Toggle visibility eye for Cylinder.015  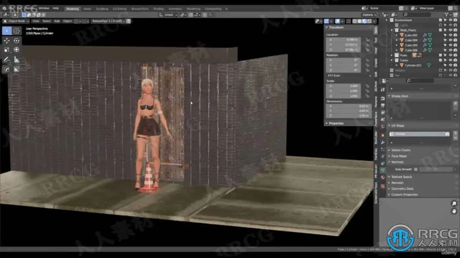click(x=450, y=65)
